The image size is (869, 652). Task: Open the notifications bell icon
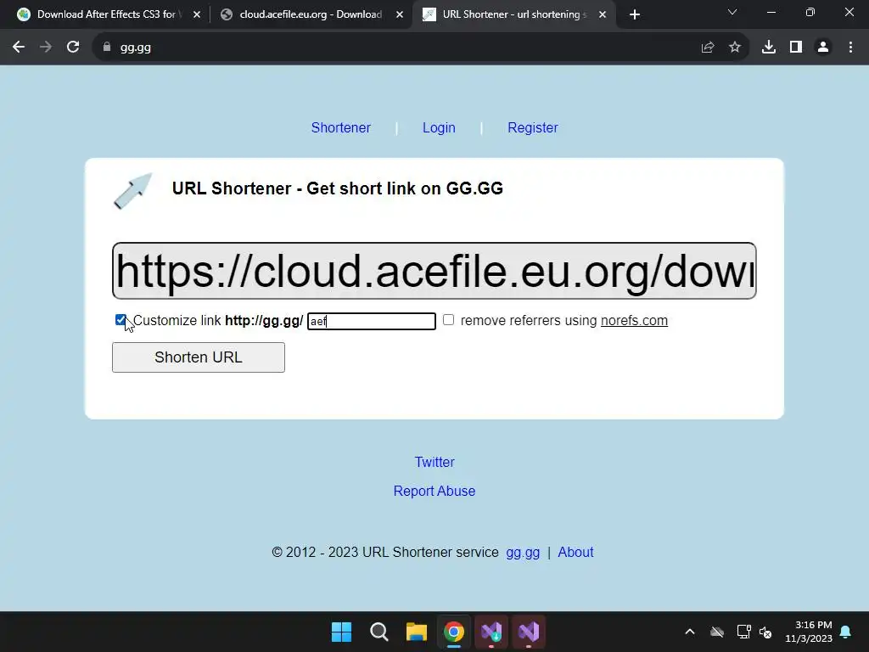click(x=846, y=632)
